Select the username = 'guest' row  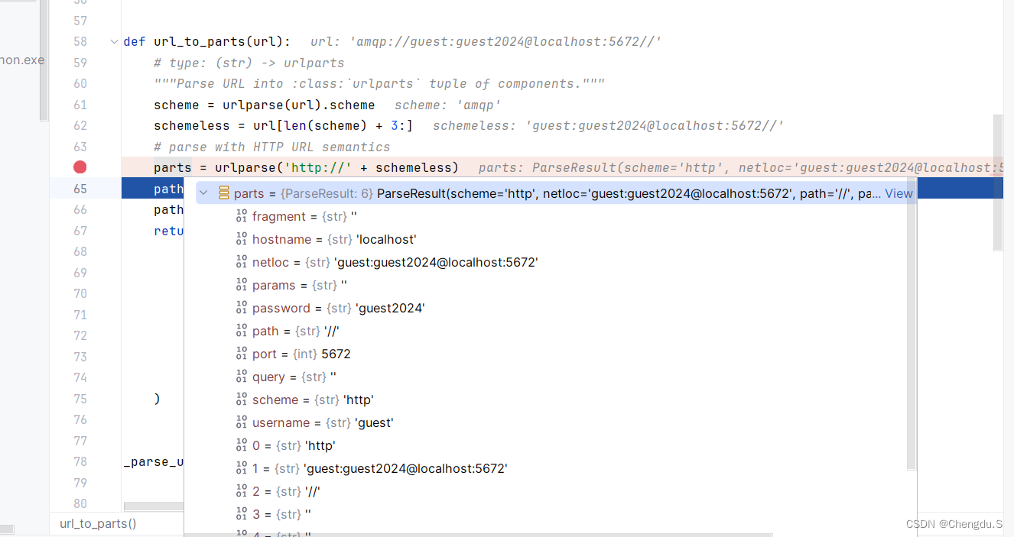coord(552,422)
